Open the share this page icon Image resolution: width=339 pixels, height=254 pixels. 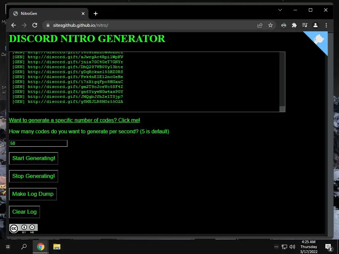point(260,25)
